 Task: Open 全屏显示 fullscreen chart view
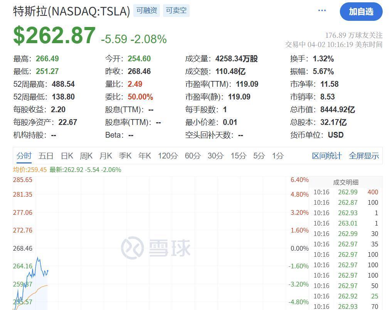click(364, 156)
